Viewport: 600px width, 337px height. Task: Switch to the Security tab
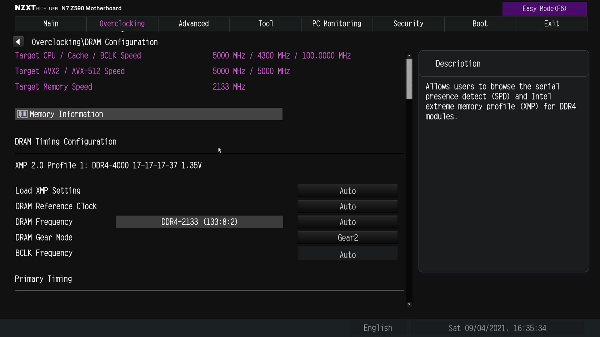tap(408, 24)
